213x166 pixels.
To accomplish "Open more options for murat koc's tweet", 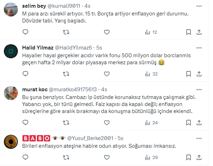I will coord(199,88).
